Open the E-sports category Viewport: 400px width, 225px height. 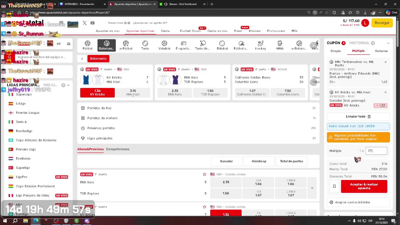pos(183,45)
